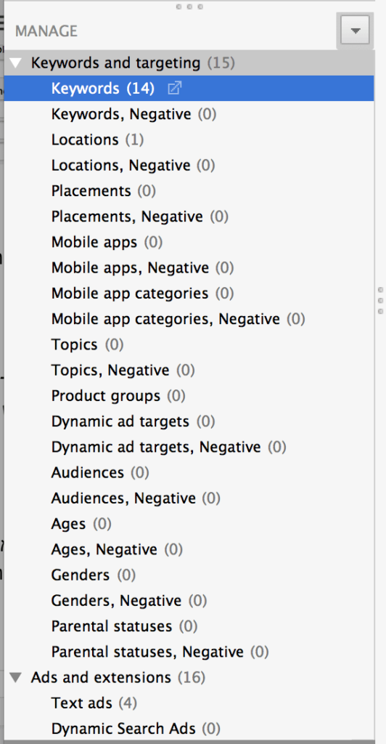Viewport: 386px width, 744px height.
Task: Select Placements in the targeting list
Action: click(x=189, y=191)
